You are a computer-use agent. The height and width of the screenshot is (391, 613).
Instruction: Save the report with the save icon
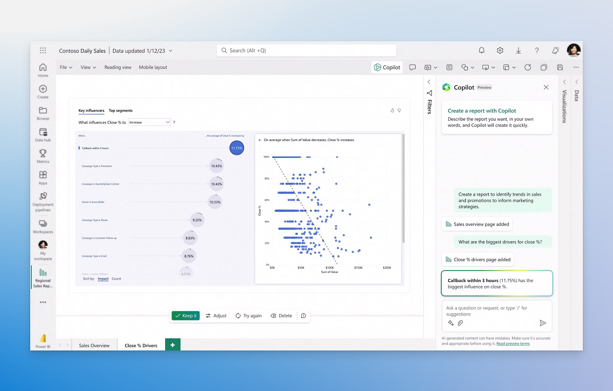pos(560,67)
